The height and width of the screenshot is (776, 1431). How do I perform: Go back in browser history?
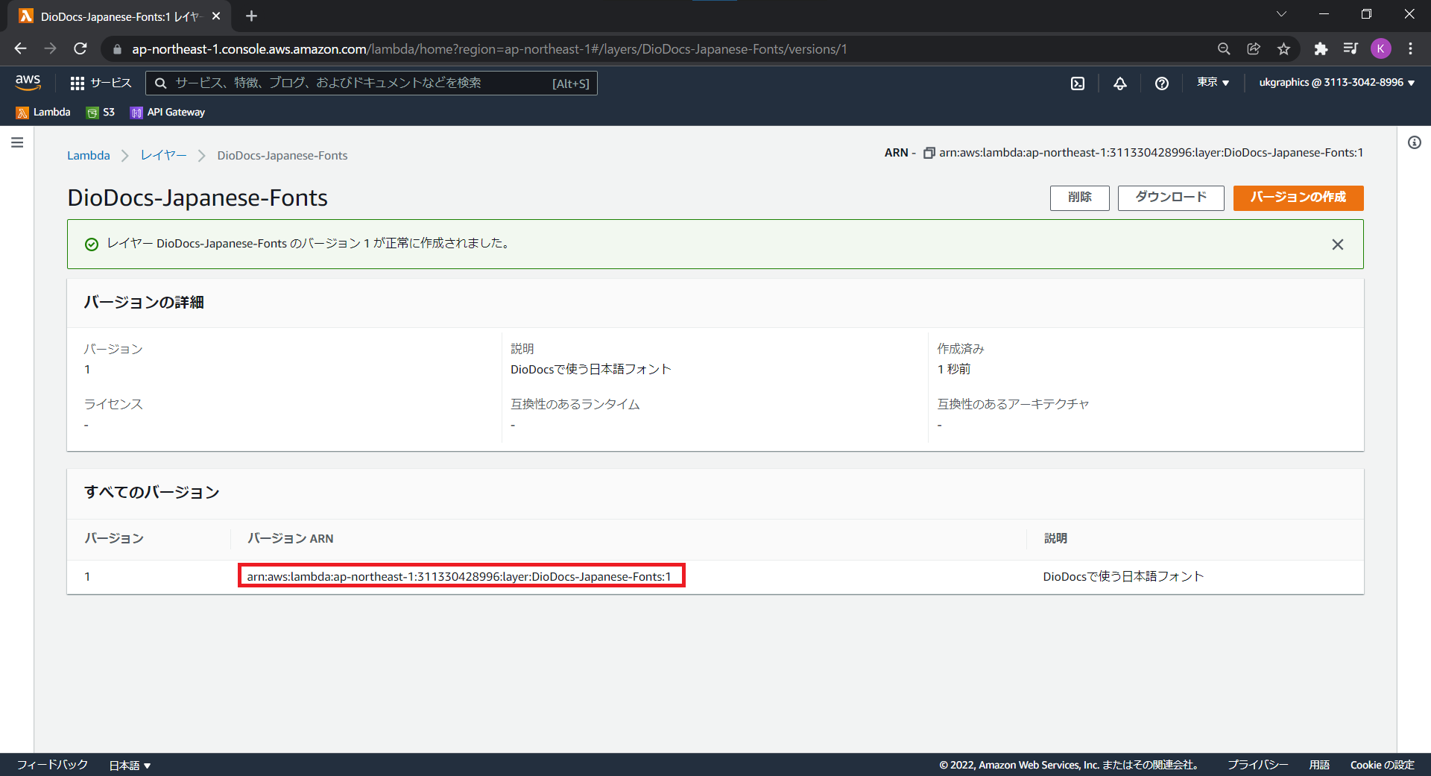[20, 48]
